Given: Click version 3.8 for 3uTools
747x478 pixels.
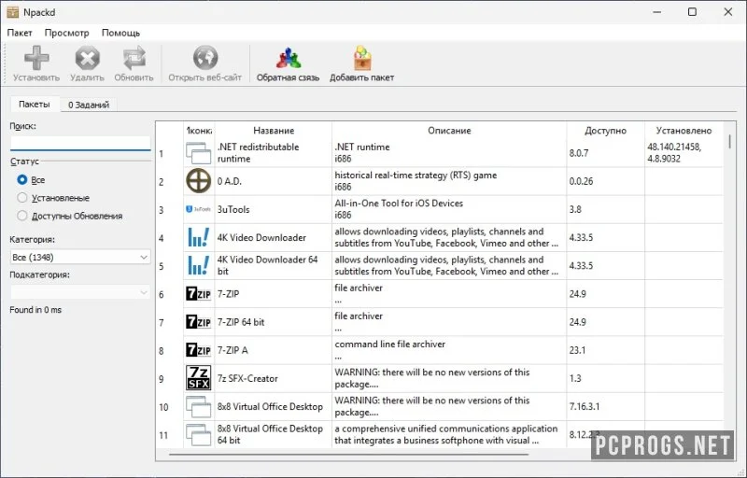Looking at the screenshot, I should [575, 209].
